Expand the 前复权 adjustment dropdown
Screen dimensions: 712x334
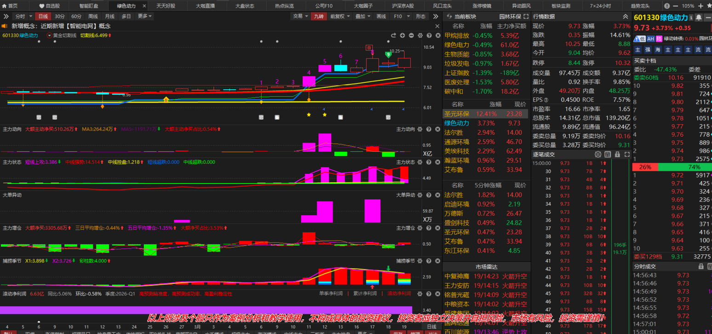340,16
